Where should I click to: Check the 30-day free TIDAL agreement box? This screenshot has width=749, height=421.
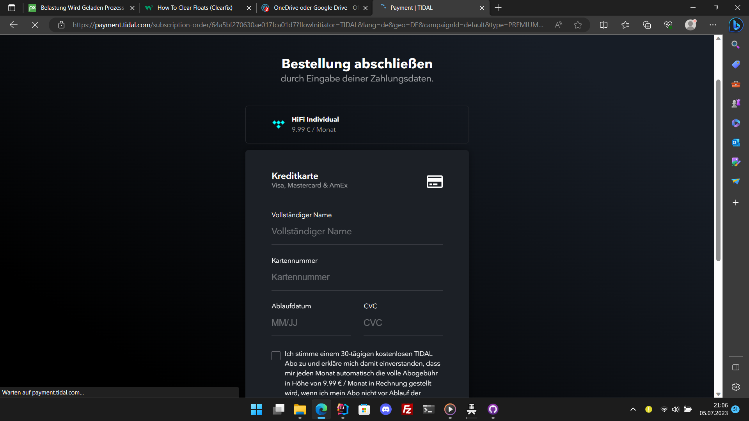pos(276,356)
